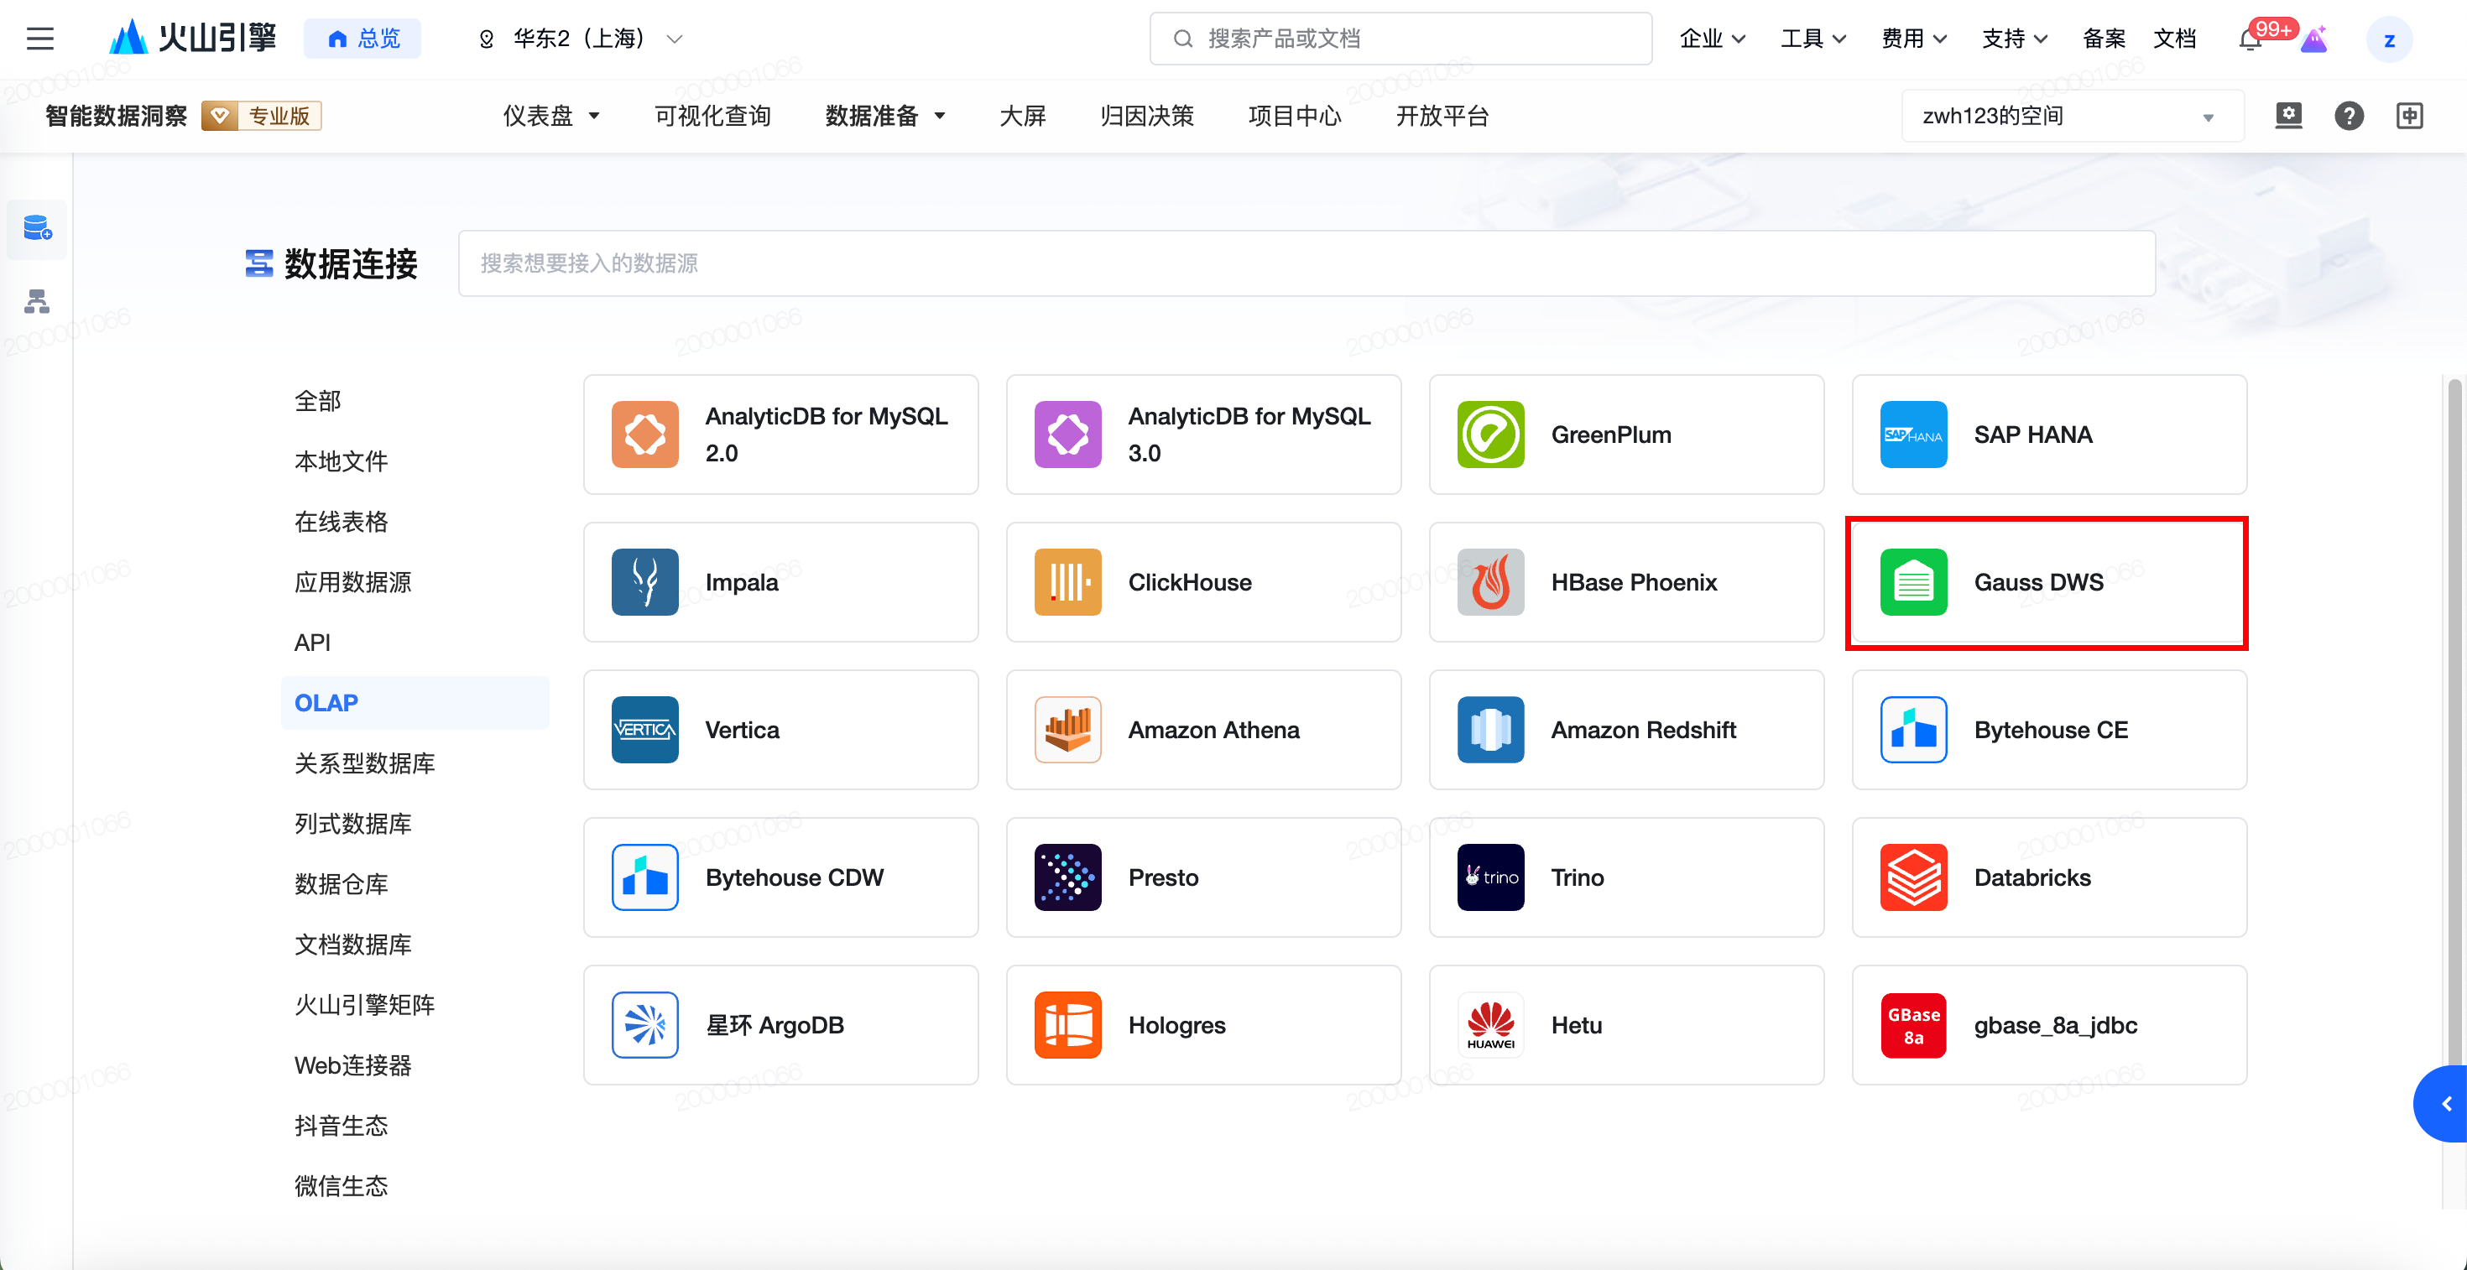The width and height of the screenshot is (2467, 1270).
Task: Click the GBase 8a logo icon
Action: click(1913, 1024)
